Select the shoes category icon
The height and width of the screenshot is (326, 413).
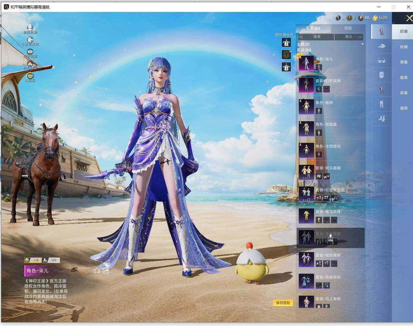click(x=382, y=119)
